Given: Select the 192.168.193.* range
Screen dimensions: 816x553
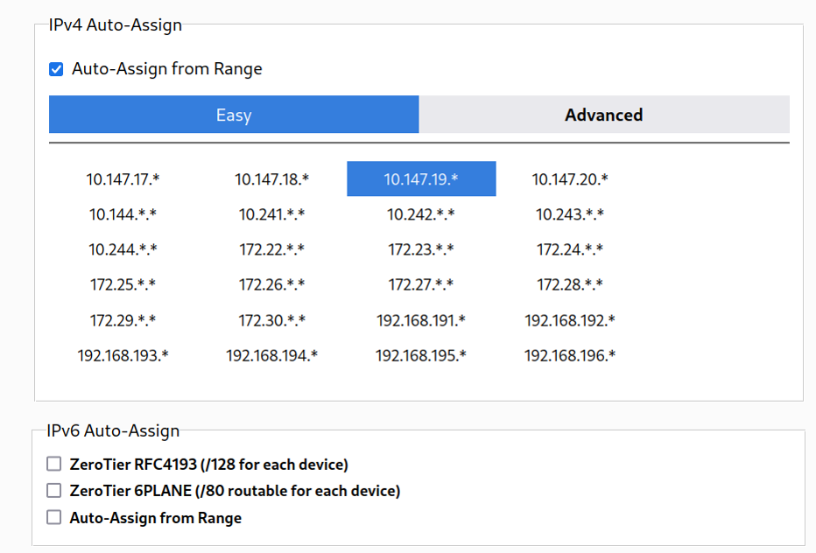Looking at the screenshot, I should [123, 355].
